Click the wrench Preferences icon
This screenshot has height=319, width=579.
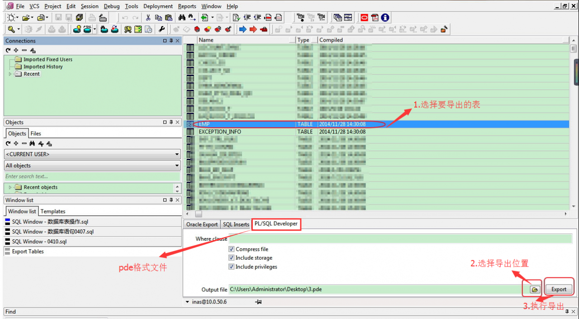[x=161, y=29]
